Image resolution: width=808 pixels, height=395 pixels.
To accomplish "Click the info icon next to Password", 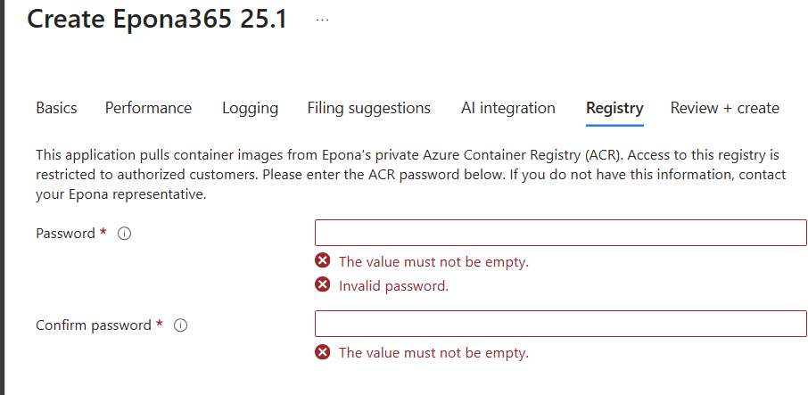I will click(x=125, y=234).
